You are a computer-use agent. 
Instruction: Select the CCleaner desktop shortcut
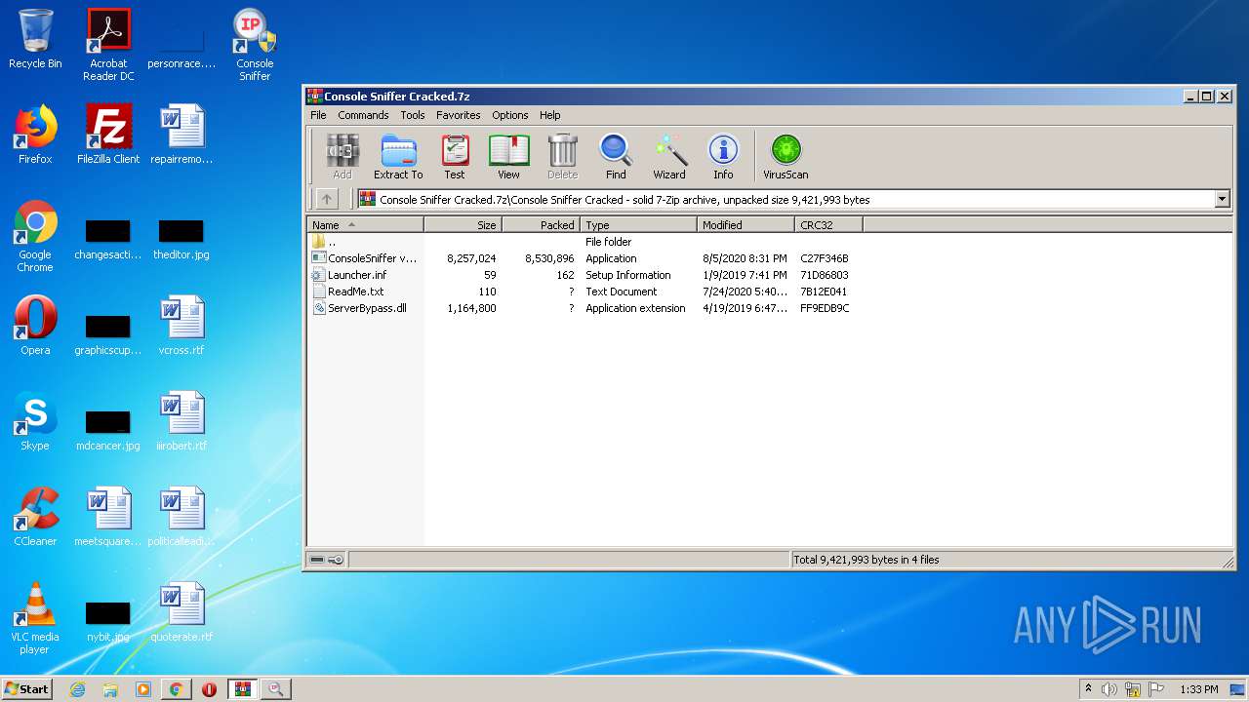coord(35,517)
